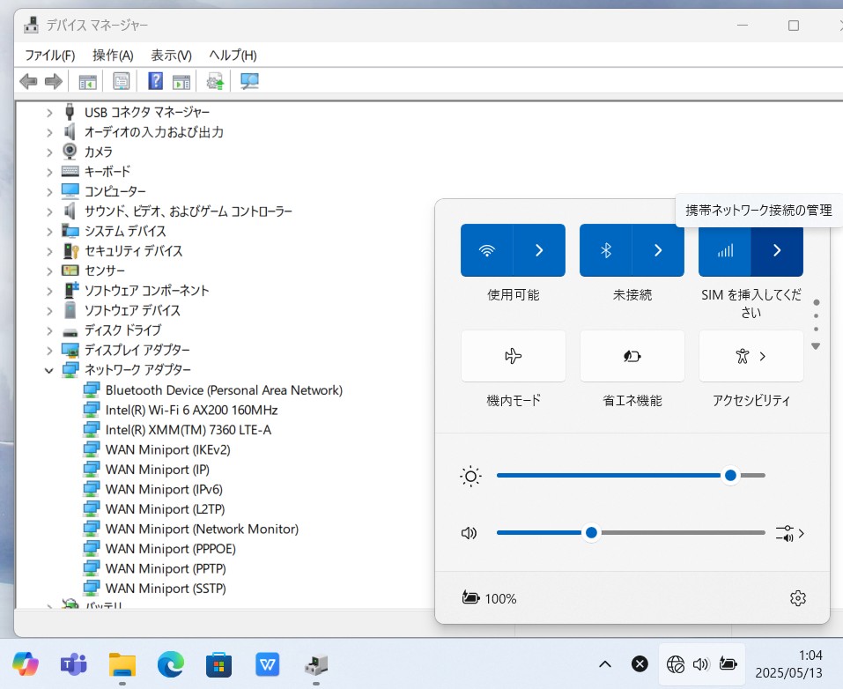The height and width of the screenshot is (689, 843).
Task: Toggle 省エネ機能 energy saver tile
Action: click(x=632, y=356)
